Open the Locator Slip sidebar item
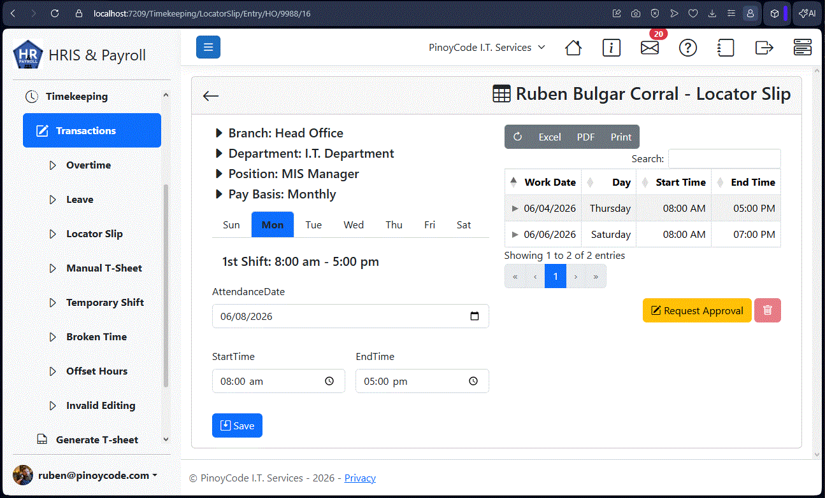825x498 pixels. [94, 233]
